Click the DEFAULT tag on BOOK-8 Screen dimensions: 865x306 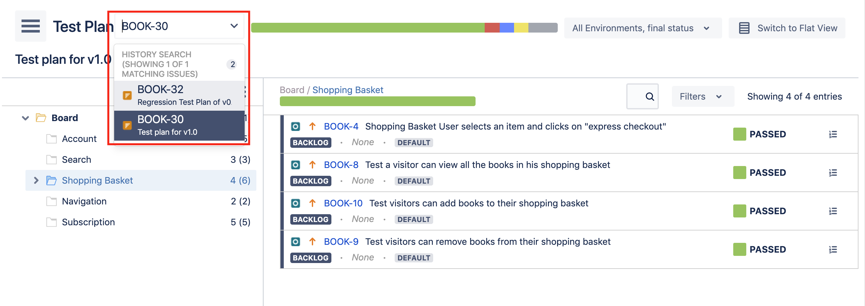tap(414, 181)
